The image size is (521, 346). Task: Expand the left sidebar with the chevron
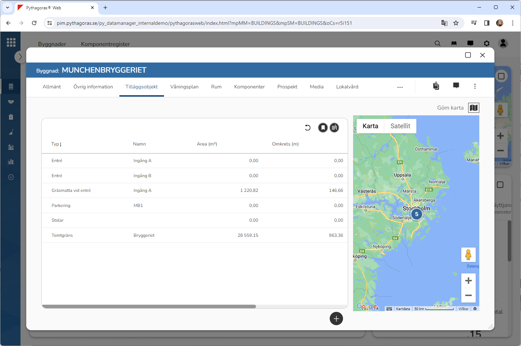[20, 57]
